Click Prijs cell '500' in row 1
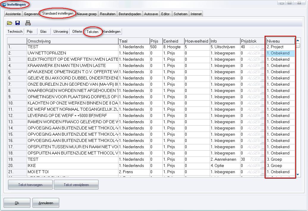Screen dimensions: 308x211 pos(156,47)
